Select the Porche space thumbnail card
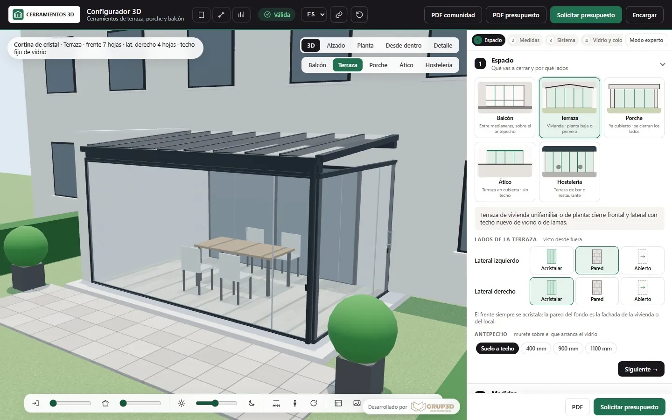This screenshot has width=672, height=420. coord(634,108)
